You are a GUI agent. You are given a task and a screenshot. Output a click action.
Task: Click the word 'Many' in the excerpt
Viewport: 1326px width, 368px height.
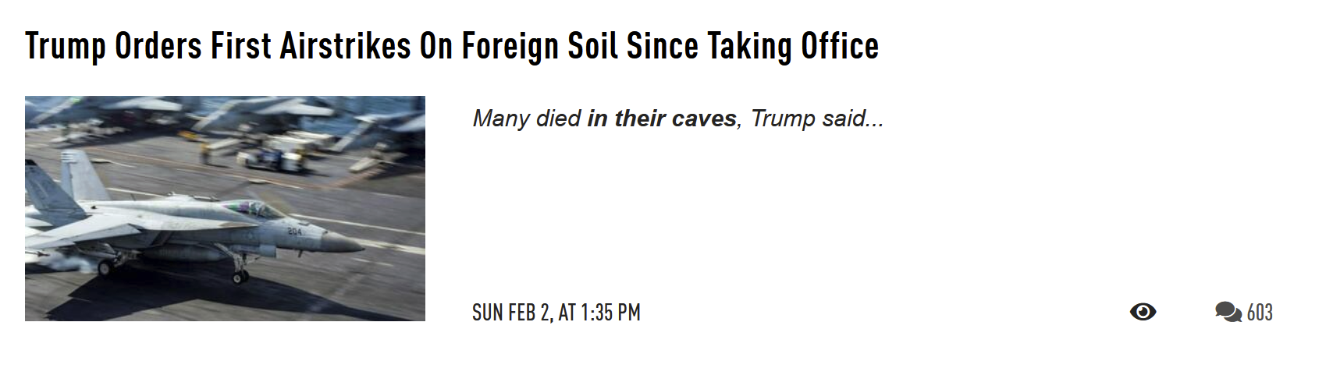[x=500, y=119]
